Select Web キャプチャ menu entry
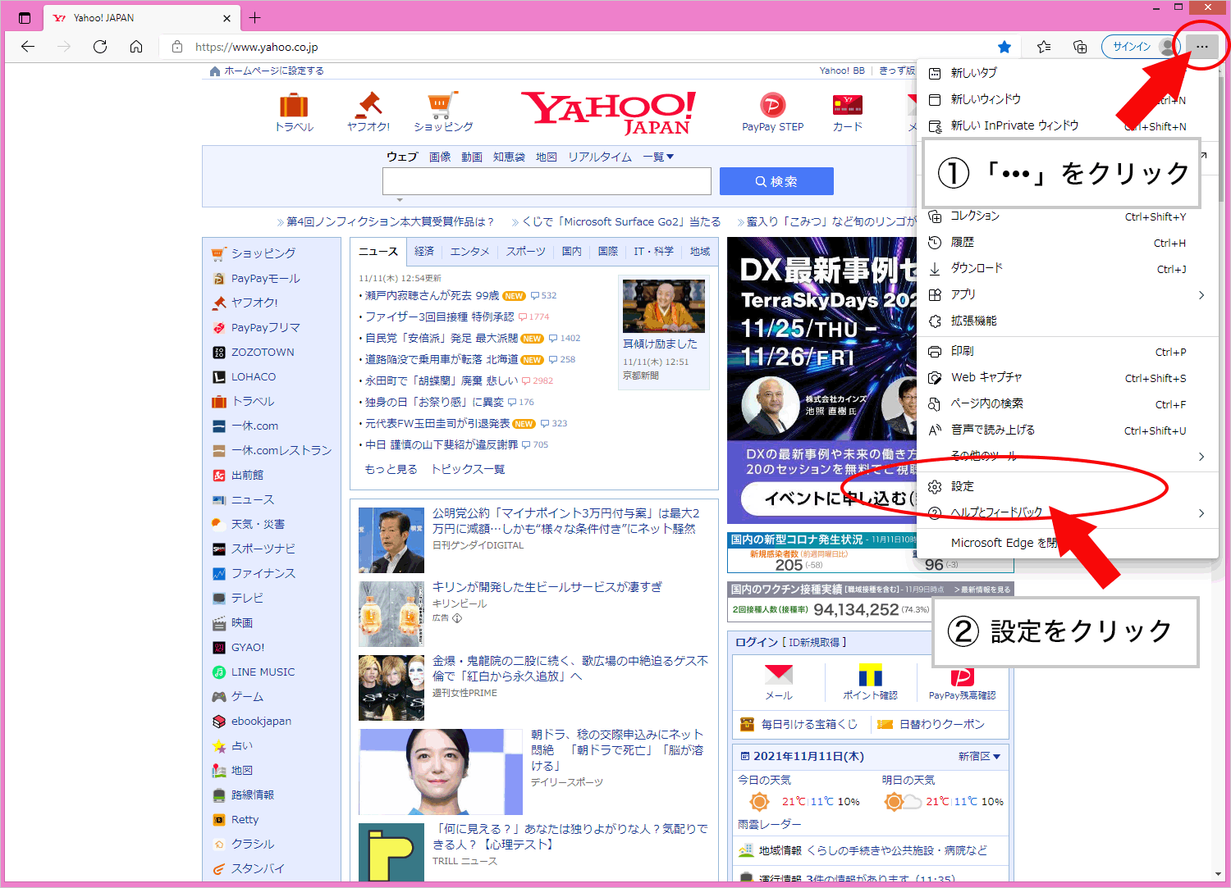Image resolution: width=1231 pixels, height=888 pixels. [x=1067, y=378]
